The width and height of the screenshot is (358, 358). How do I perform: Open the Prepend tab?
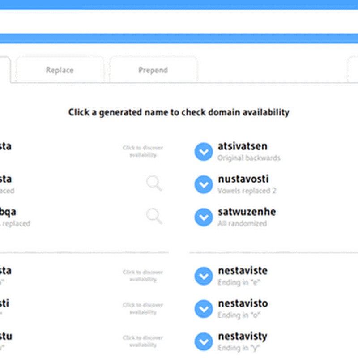[153, 70]
